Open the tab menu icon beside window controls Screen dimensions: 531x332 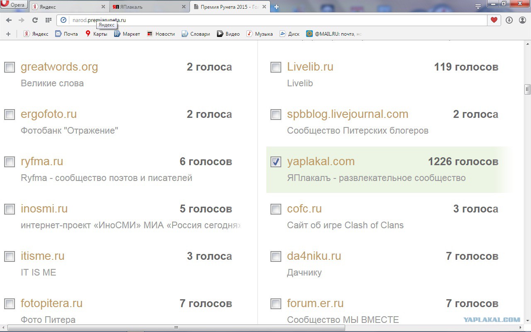point(478,6)
